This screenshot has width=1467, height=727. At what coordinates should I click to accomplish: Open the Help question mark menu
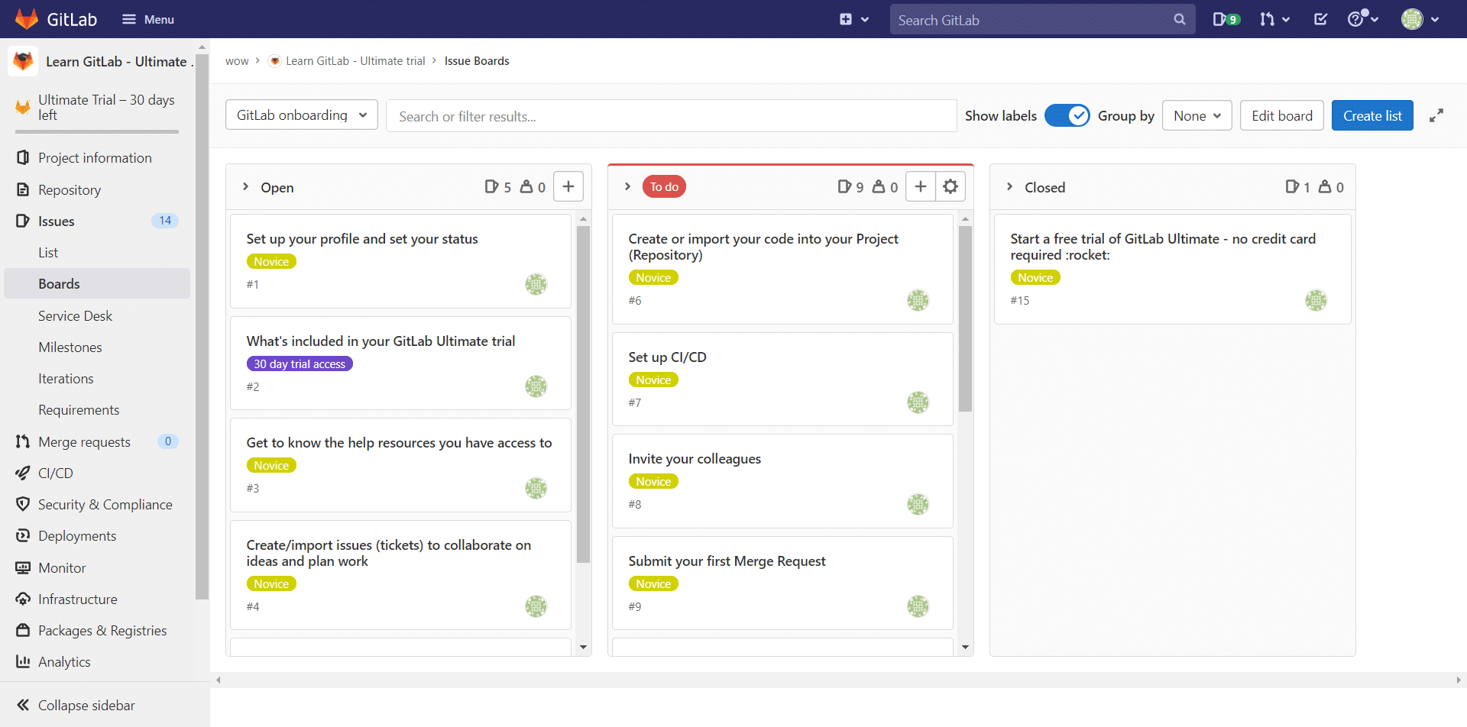(x=1362, y=19)
